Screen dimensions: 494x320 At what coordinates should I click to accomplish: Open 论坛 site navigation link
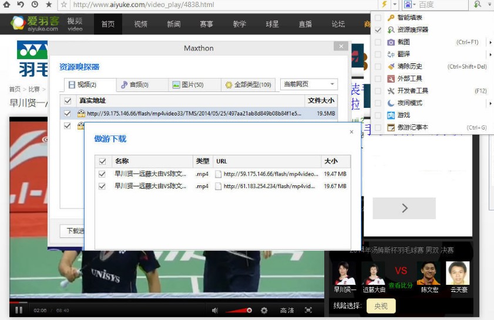tap(338, 24)
